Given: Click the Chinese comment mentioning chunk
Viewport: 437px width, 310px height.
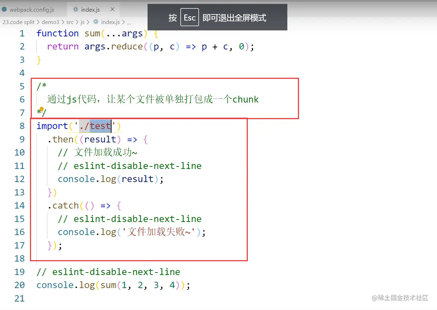Looking at the screenshot, I should (x=153, y=99).
